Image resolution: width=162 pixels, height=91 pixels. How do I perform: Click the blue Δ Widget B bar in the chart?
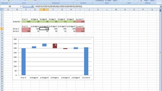45,45
